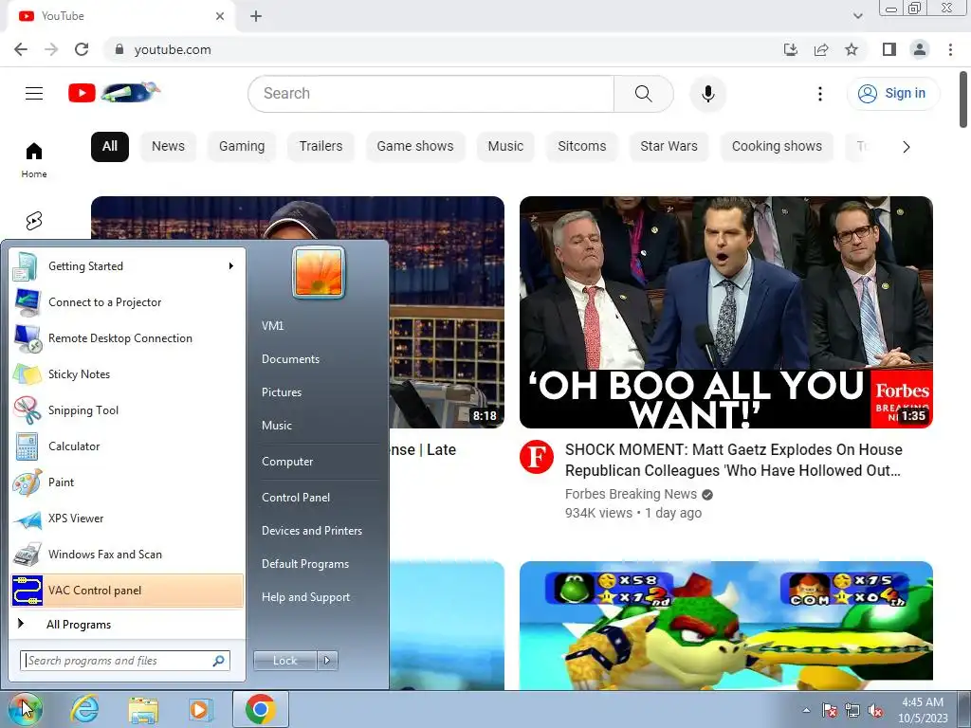Go to Home in YouTube sidebar
The width and height of the screenshot is (971, 728).
(34, 159)
